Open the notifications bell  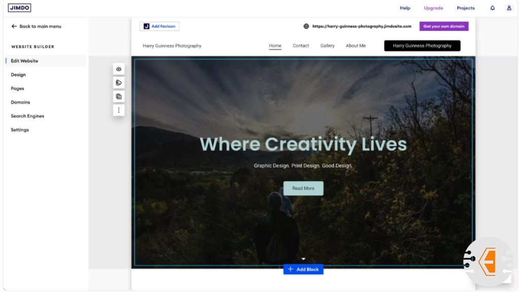(492, 8)
